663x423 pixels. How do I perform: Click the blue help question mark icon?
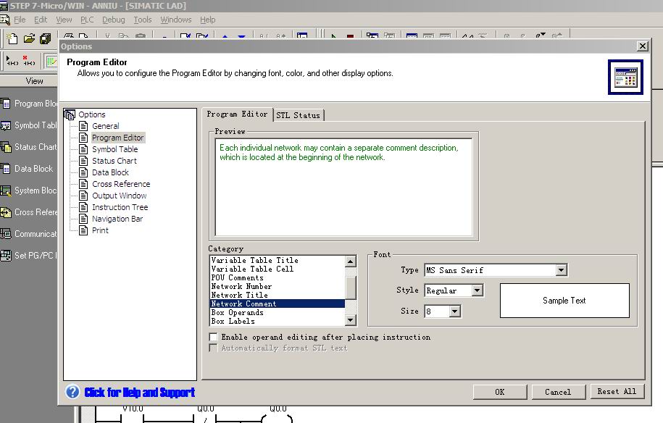(72, 392)
